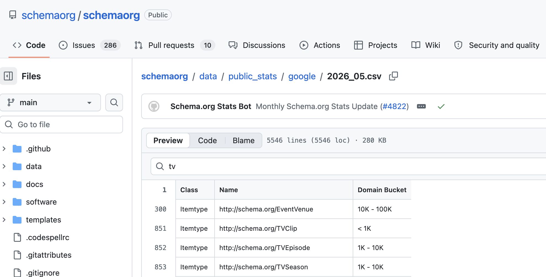Click the Class column header

tap(195, 190)
